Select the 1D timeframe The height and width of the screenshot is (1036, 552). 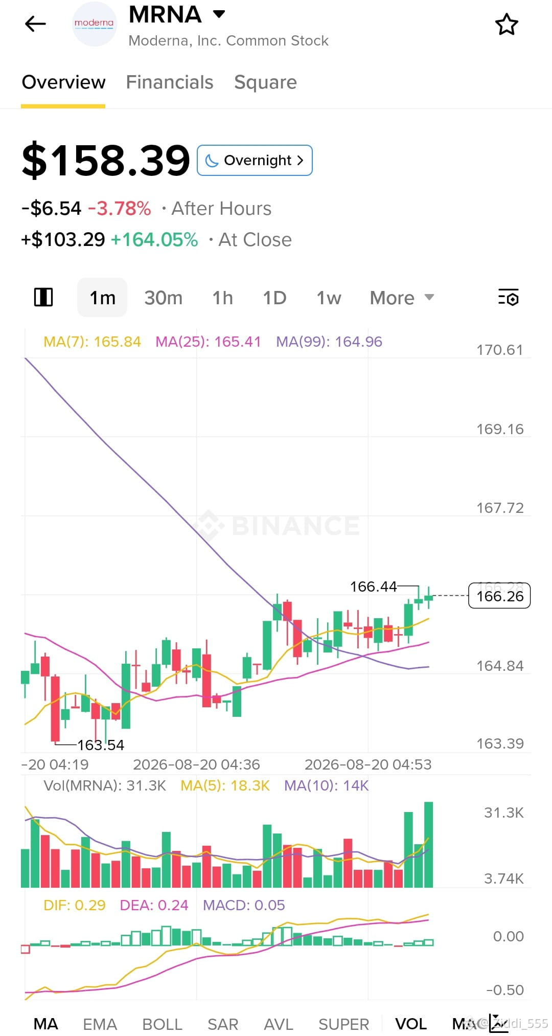[274, 298]
